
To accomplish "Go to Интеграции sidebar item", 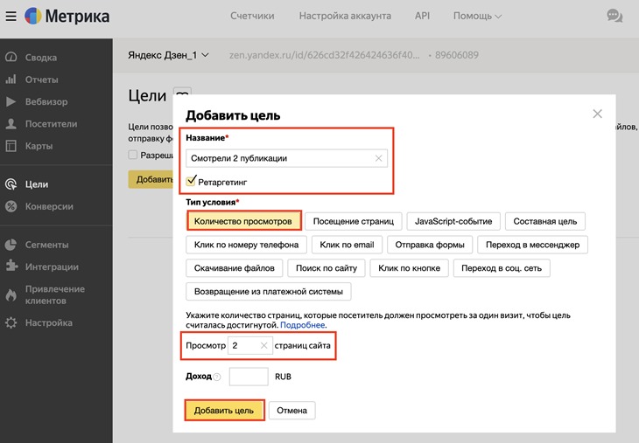I will [x=52, y=266].
